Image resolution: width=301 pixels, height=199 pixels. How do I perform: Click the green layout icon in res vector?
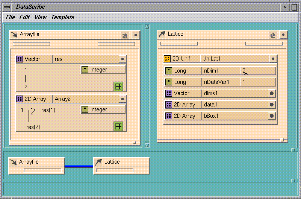[118, 87]
